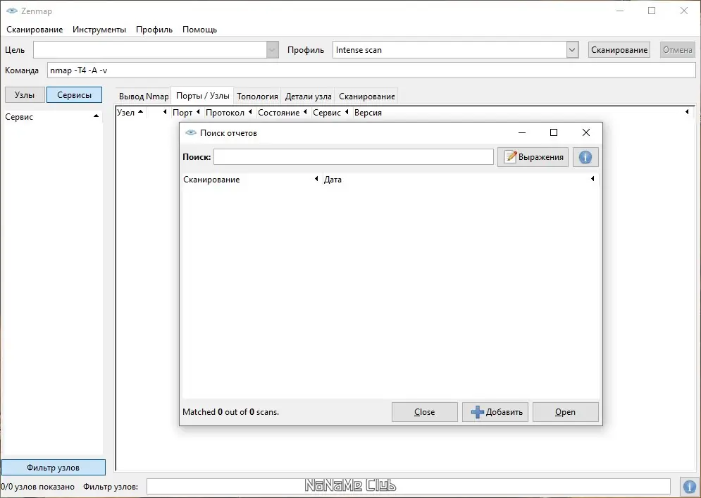Toggle the Фильтр узлов button
The width and height of the screenshot is (701, 498).
tap(54, 468)
